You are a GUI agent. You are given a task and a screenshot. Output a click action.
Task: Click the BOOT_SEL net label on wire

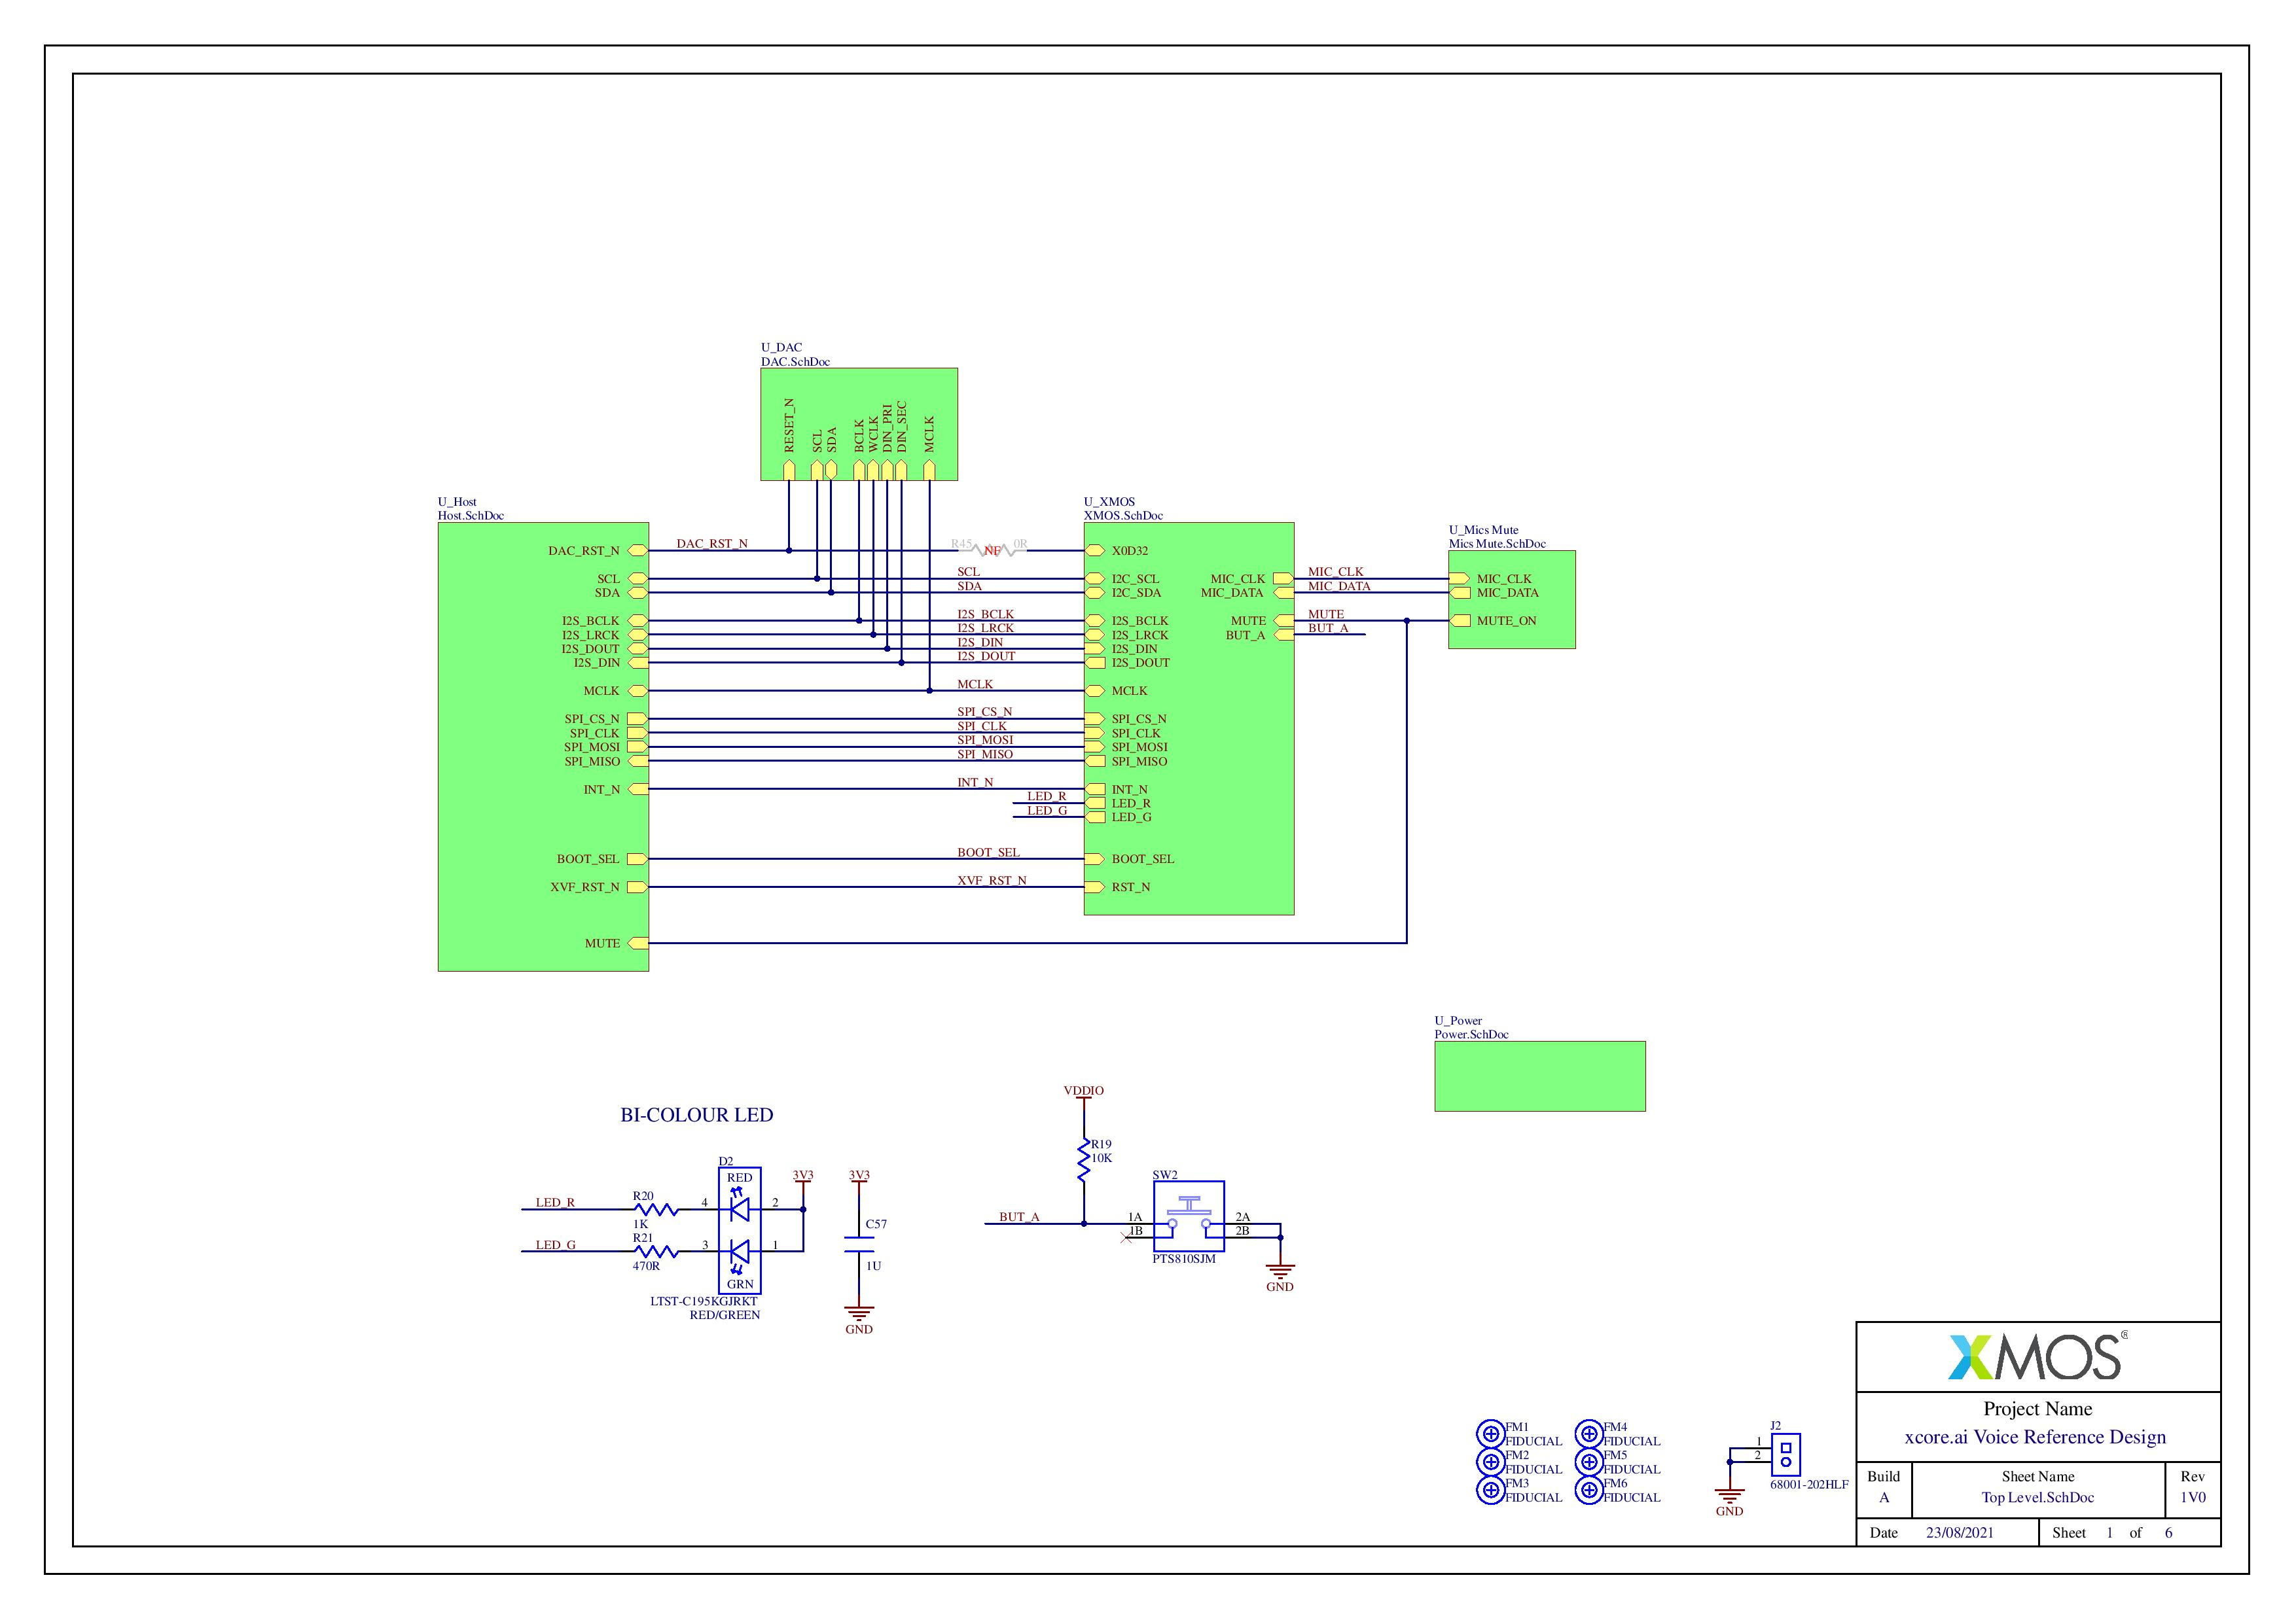click(x=988, y=853)
